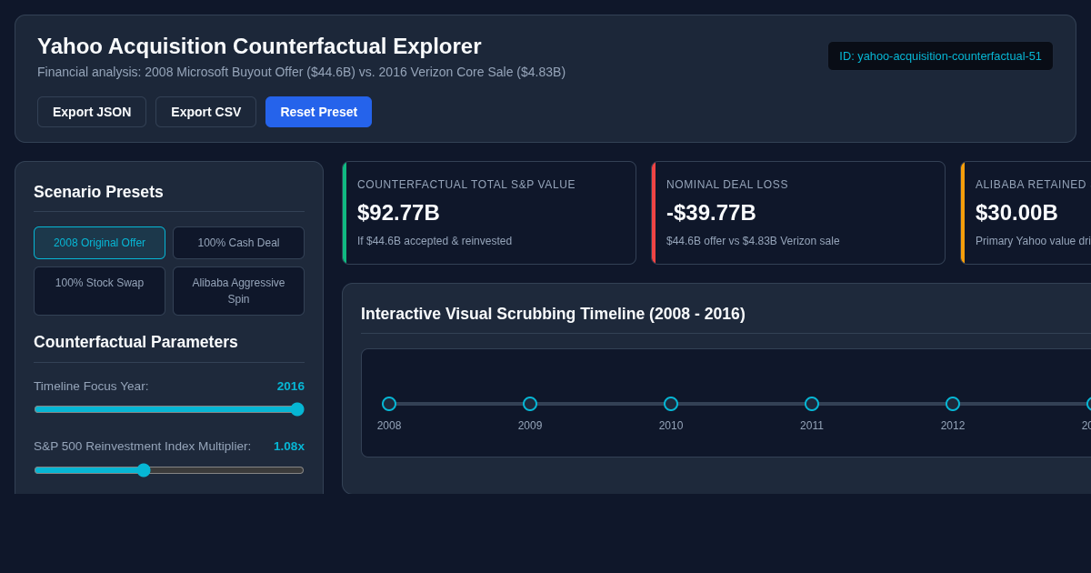Click the '$44.6B offer vs $4.83B Verizon sale' text
This screenshot has height=573, width=1091.
click(x=753, y=241)
